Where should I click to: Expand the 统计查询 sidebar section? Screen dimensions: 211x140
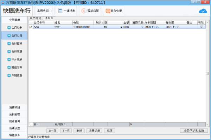pos(14,121)
